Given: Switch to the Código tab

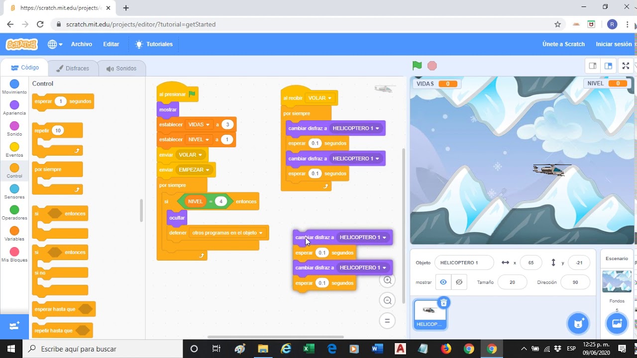Looking at the screenshot, I should click(25, 68).
